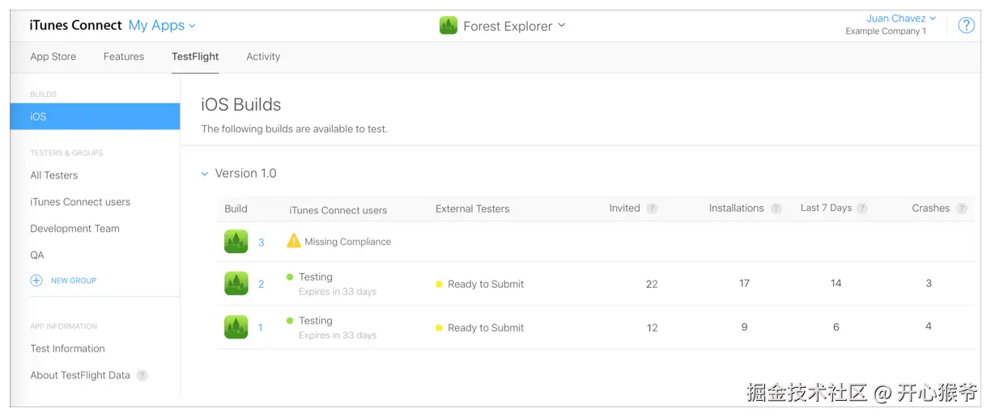Click the plus icon for New Group

click(x=36, y=280)
